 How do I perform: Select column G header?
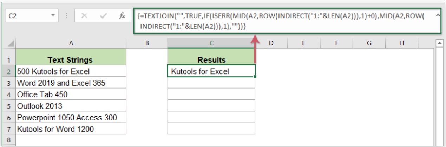click(x=369, y=43)
